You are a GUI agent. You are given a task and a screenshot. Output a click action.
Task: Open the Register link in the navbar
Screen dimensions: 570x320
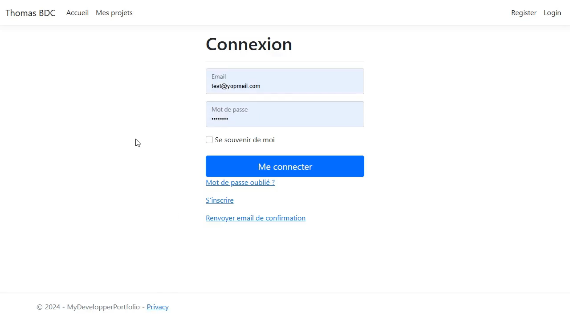coord(524,13)
